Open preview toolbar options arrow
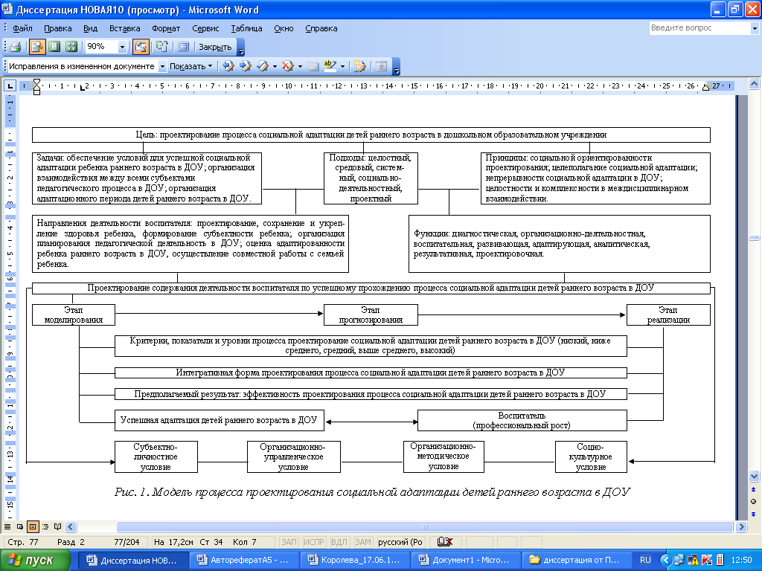This screenshot has height=571, width=762. tap(241, 48)
